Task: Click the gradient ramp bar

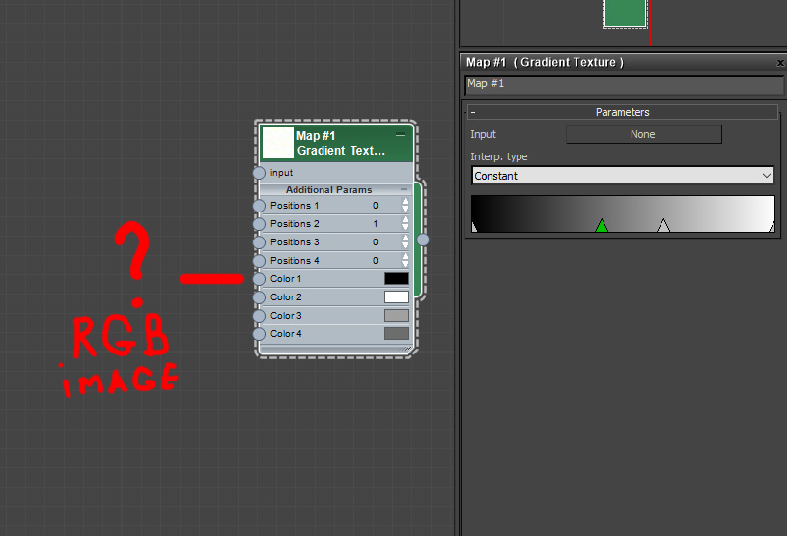Action: tap(623, 212)
